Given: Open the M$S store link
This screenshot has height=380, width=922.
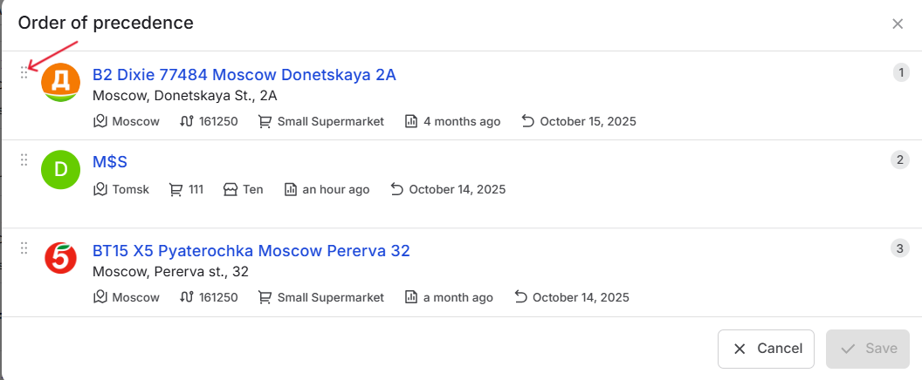Looking at the screenshot, I should coord(110,162).
